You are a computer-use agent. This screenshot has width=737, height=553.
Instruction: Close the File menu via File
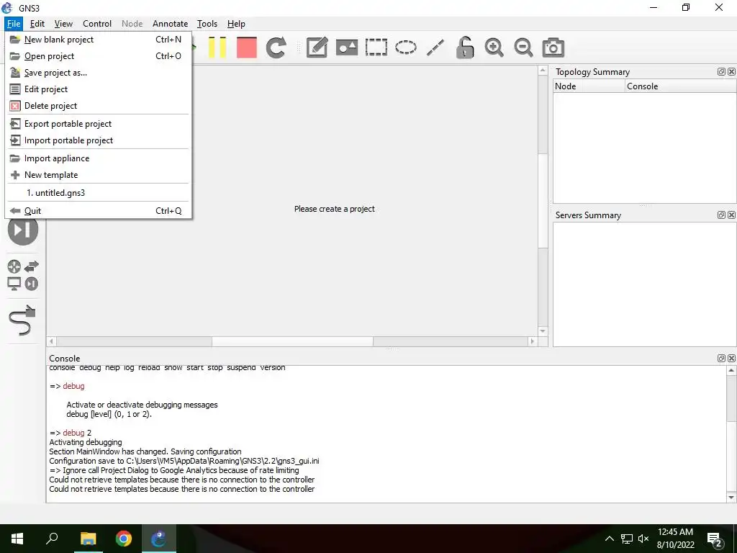tap(14, 24)
